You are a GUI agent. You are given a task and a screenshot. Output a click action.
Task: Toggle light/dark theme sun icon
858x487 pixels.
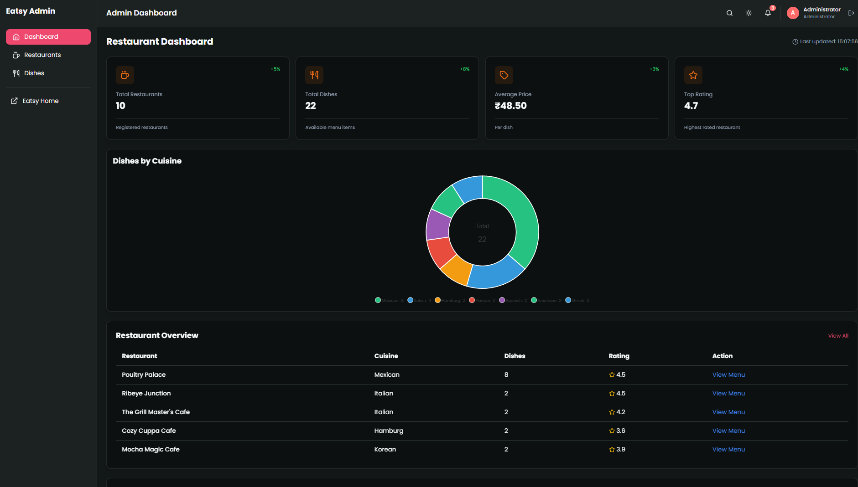[749, 13]
